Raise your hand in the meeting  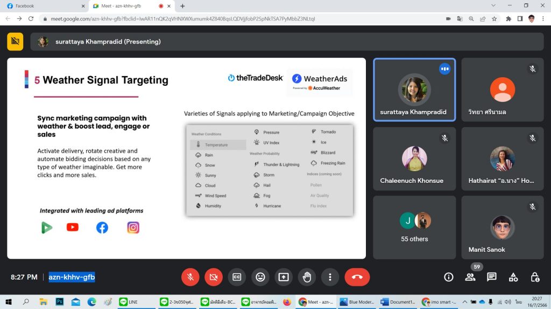(x=307, y=277)
